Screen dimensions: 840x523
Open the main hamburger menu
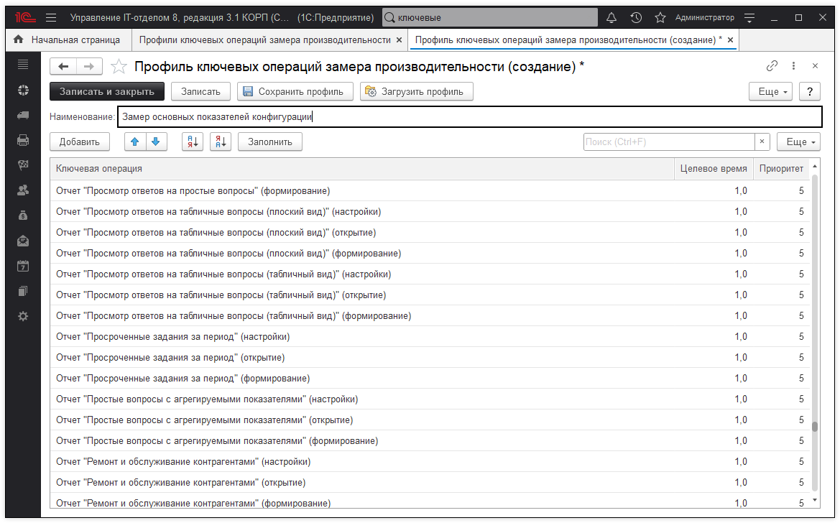tap(50, 17)
